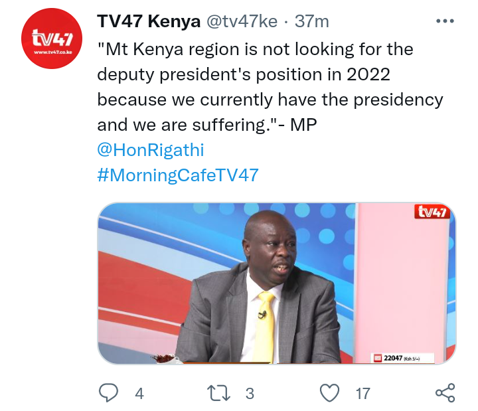Visit the @HonRigathi mention
478x411 pixels.
click(x=151, y=149)
